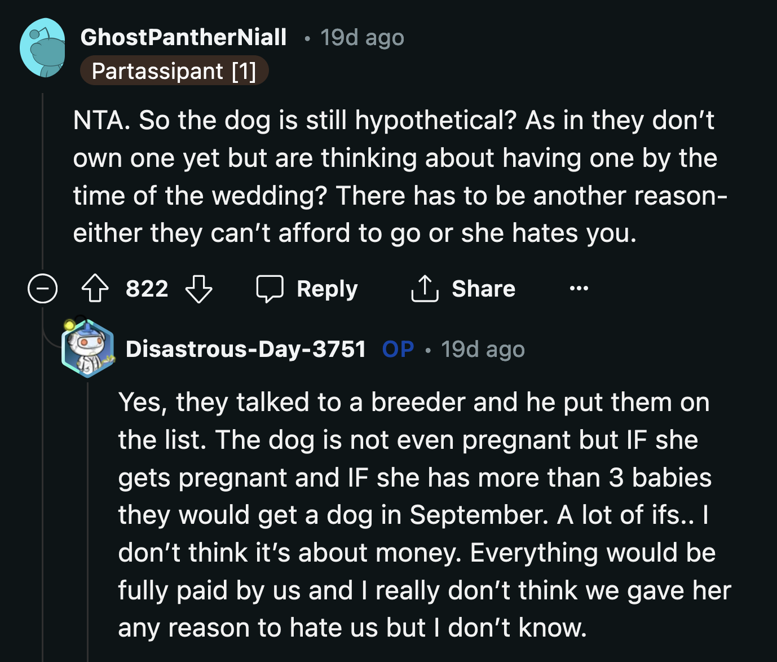
Task: Click the OP badge next to Disastrous-Day-3751
Action: pos(398,349)
